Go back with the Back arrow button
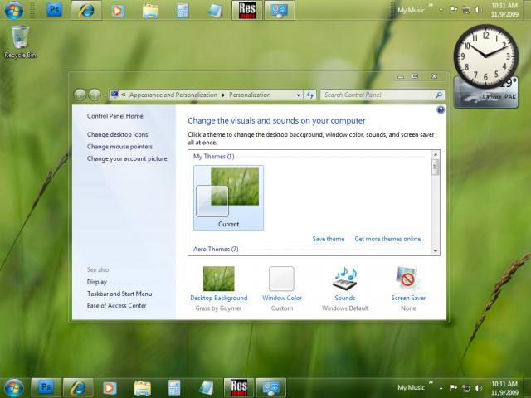The width and height of the screenshot is (531, 398). [x=80, y=95]
